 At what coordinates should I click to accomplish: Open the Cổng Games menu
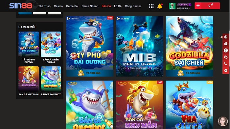[x=133, y=6]
